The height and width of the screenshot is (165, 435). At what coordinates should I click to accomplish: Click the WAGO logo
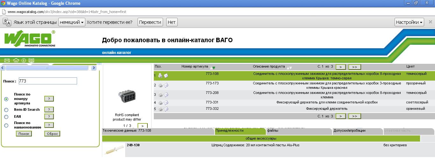(x=30, y=39)
